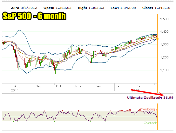The width and height of the screenshot is (176, 133).
Task: Click the Dec month label on time axis
Action: coord(98,86)
